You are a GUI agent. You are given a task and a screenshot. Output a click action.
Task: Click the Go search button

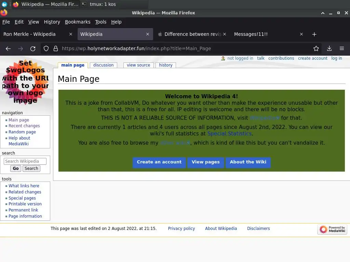(16, 169)
